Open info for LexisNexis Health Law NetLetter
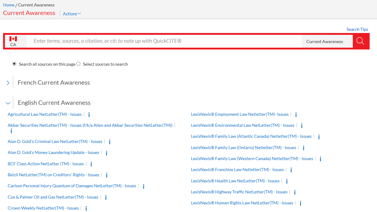377x212 pixels. [x=287, y=181]
